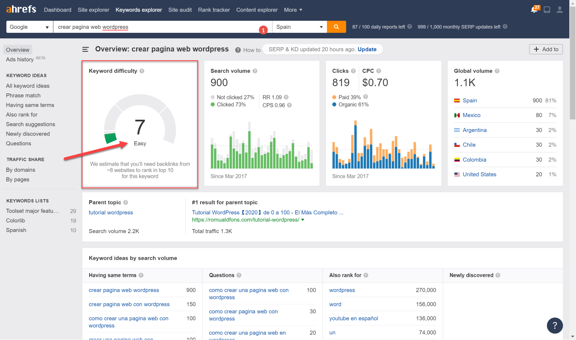Click help icon beside daily reports left
Screen dimensions: 576x340
[x=409, y=27]
